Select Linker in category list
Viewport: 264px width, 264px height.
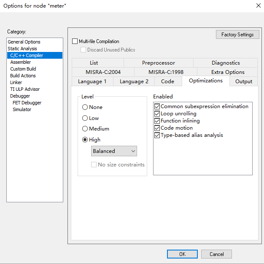click(x=16, y=82)
